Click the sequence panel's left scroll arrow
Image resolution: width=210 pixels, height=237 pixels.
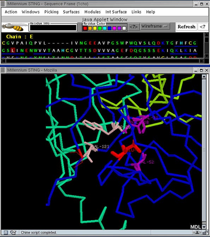[x=3, y=61]
